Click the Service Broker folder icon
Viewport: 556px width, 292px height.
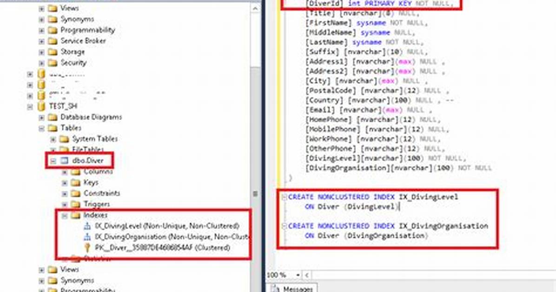pos(53,41)
